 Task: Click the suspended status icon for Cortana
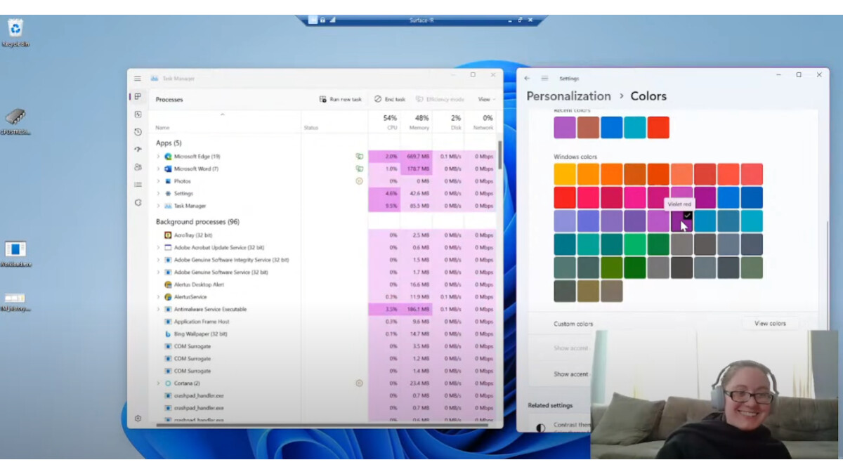[359, 383]
